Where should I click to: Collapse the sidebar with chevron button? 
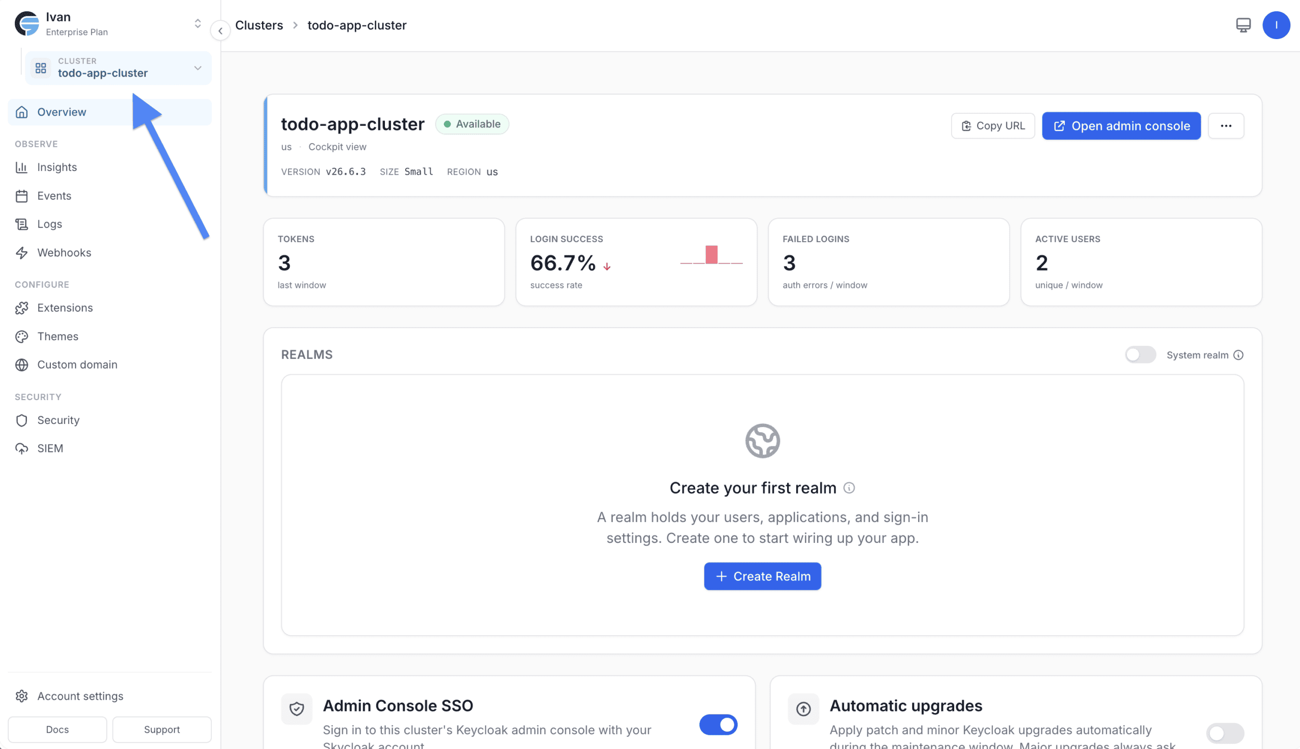pyautogui.click(x=220, y=31)
